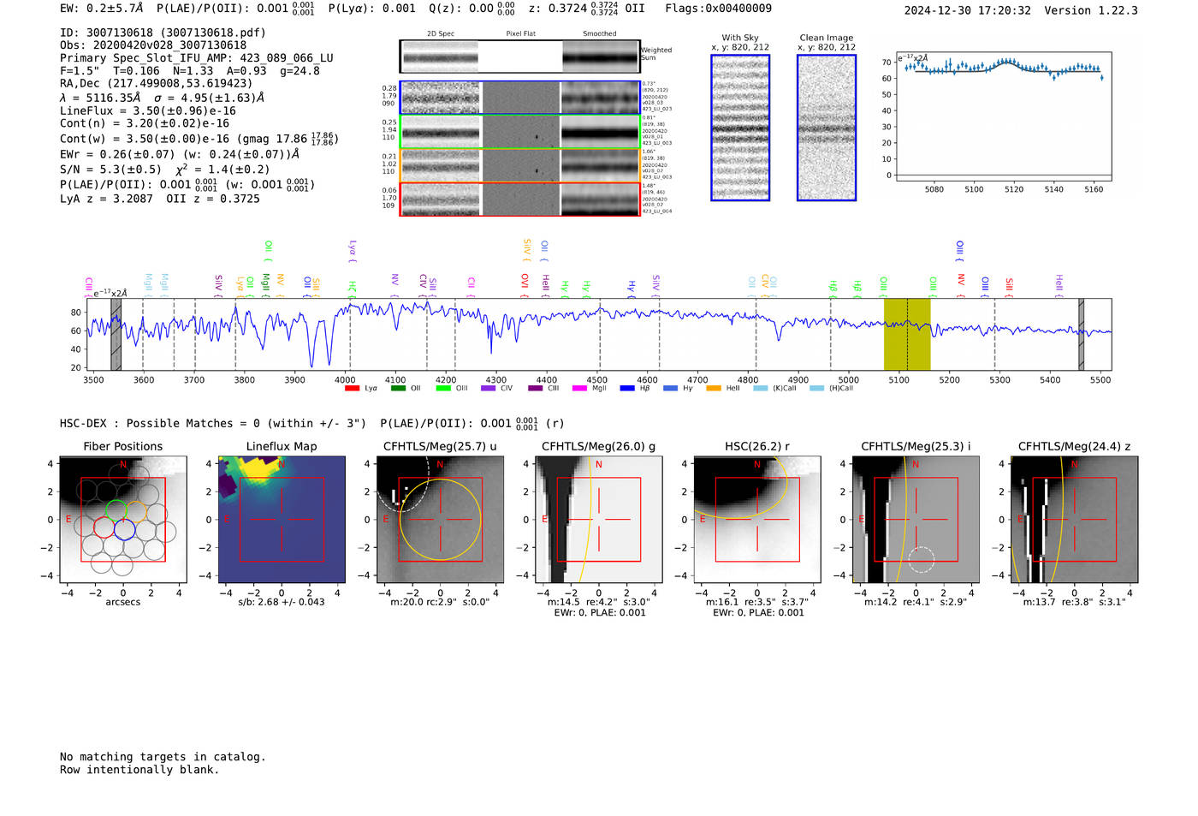Click the yellow highlighted band in the spectrum

coord(907,334)
